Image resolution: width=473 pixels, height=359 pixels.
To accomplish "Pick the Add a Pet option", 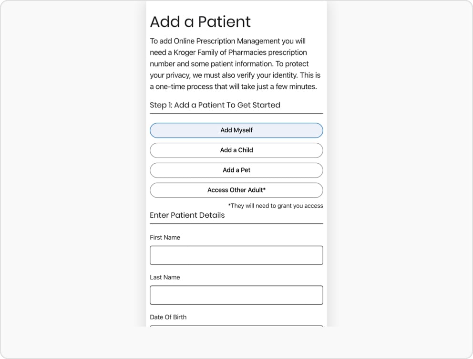I will pos(236,170).
